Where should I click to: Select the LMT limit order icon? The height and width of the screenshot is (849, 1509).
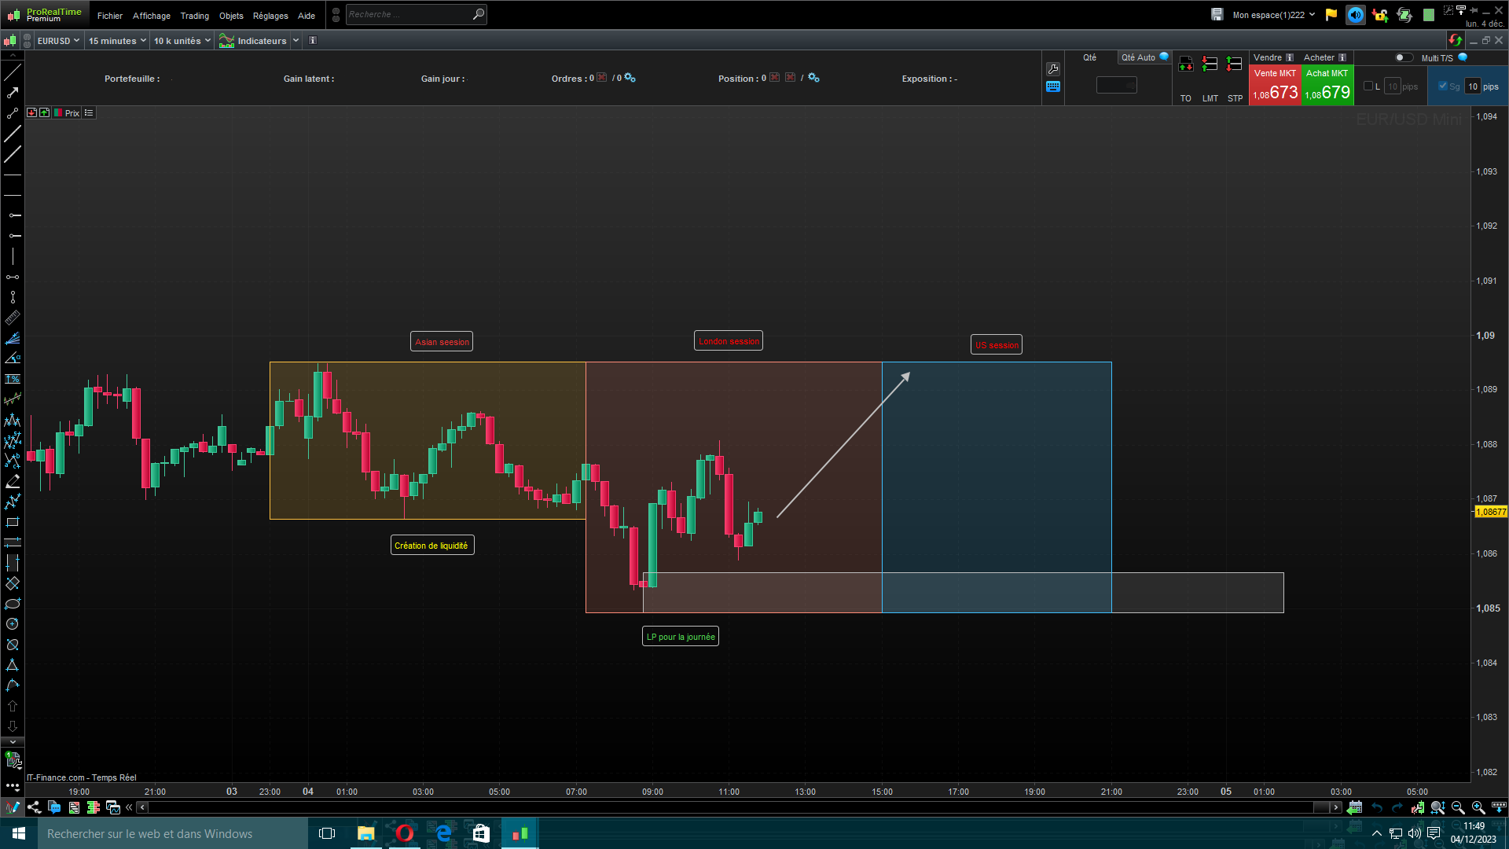coord(1210,64)
